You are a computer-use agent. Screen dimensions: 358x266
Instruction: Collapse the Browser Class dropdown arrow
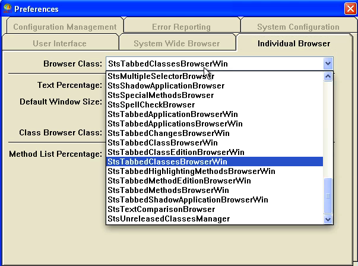(328, 64)
